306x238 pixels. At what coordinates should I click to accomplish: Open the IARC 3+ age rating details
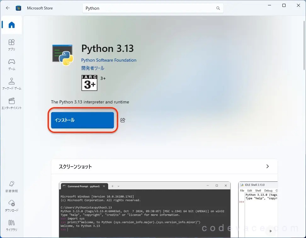(89, 82)
